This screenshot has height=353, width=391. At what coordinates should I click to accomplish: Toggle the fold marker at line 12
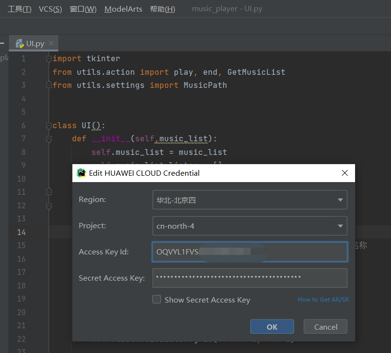49,206
